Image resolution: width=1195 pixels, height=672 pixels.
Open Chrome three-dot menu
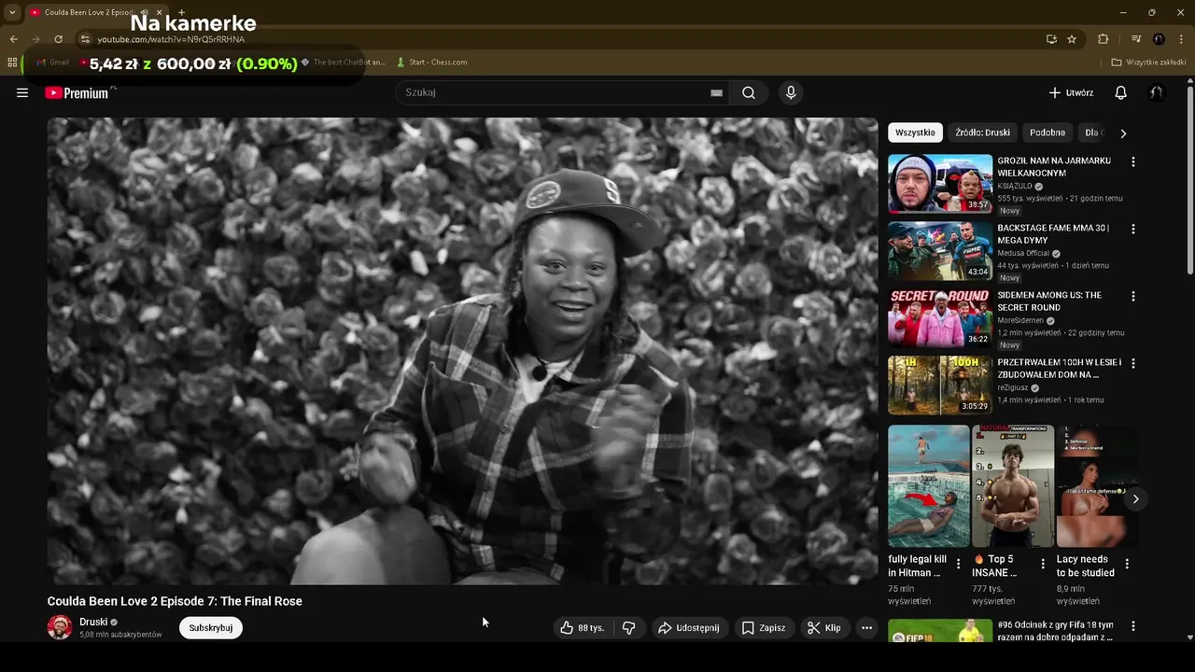pyautogui.click(x=1182, y=39)
